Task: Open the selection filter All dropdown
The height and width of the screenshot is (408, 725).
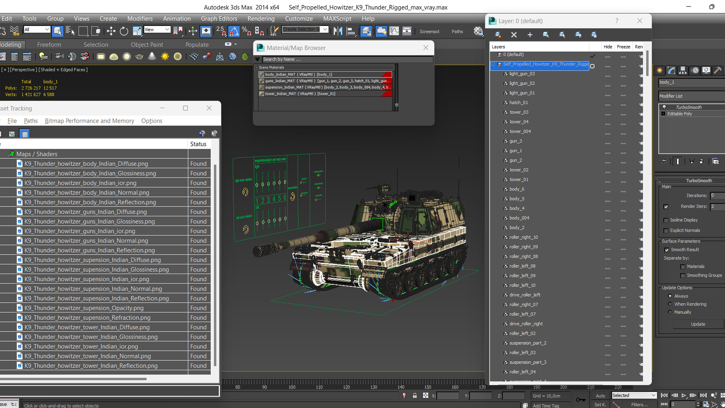Action: (x=37, y=29)
